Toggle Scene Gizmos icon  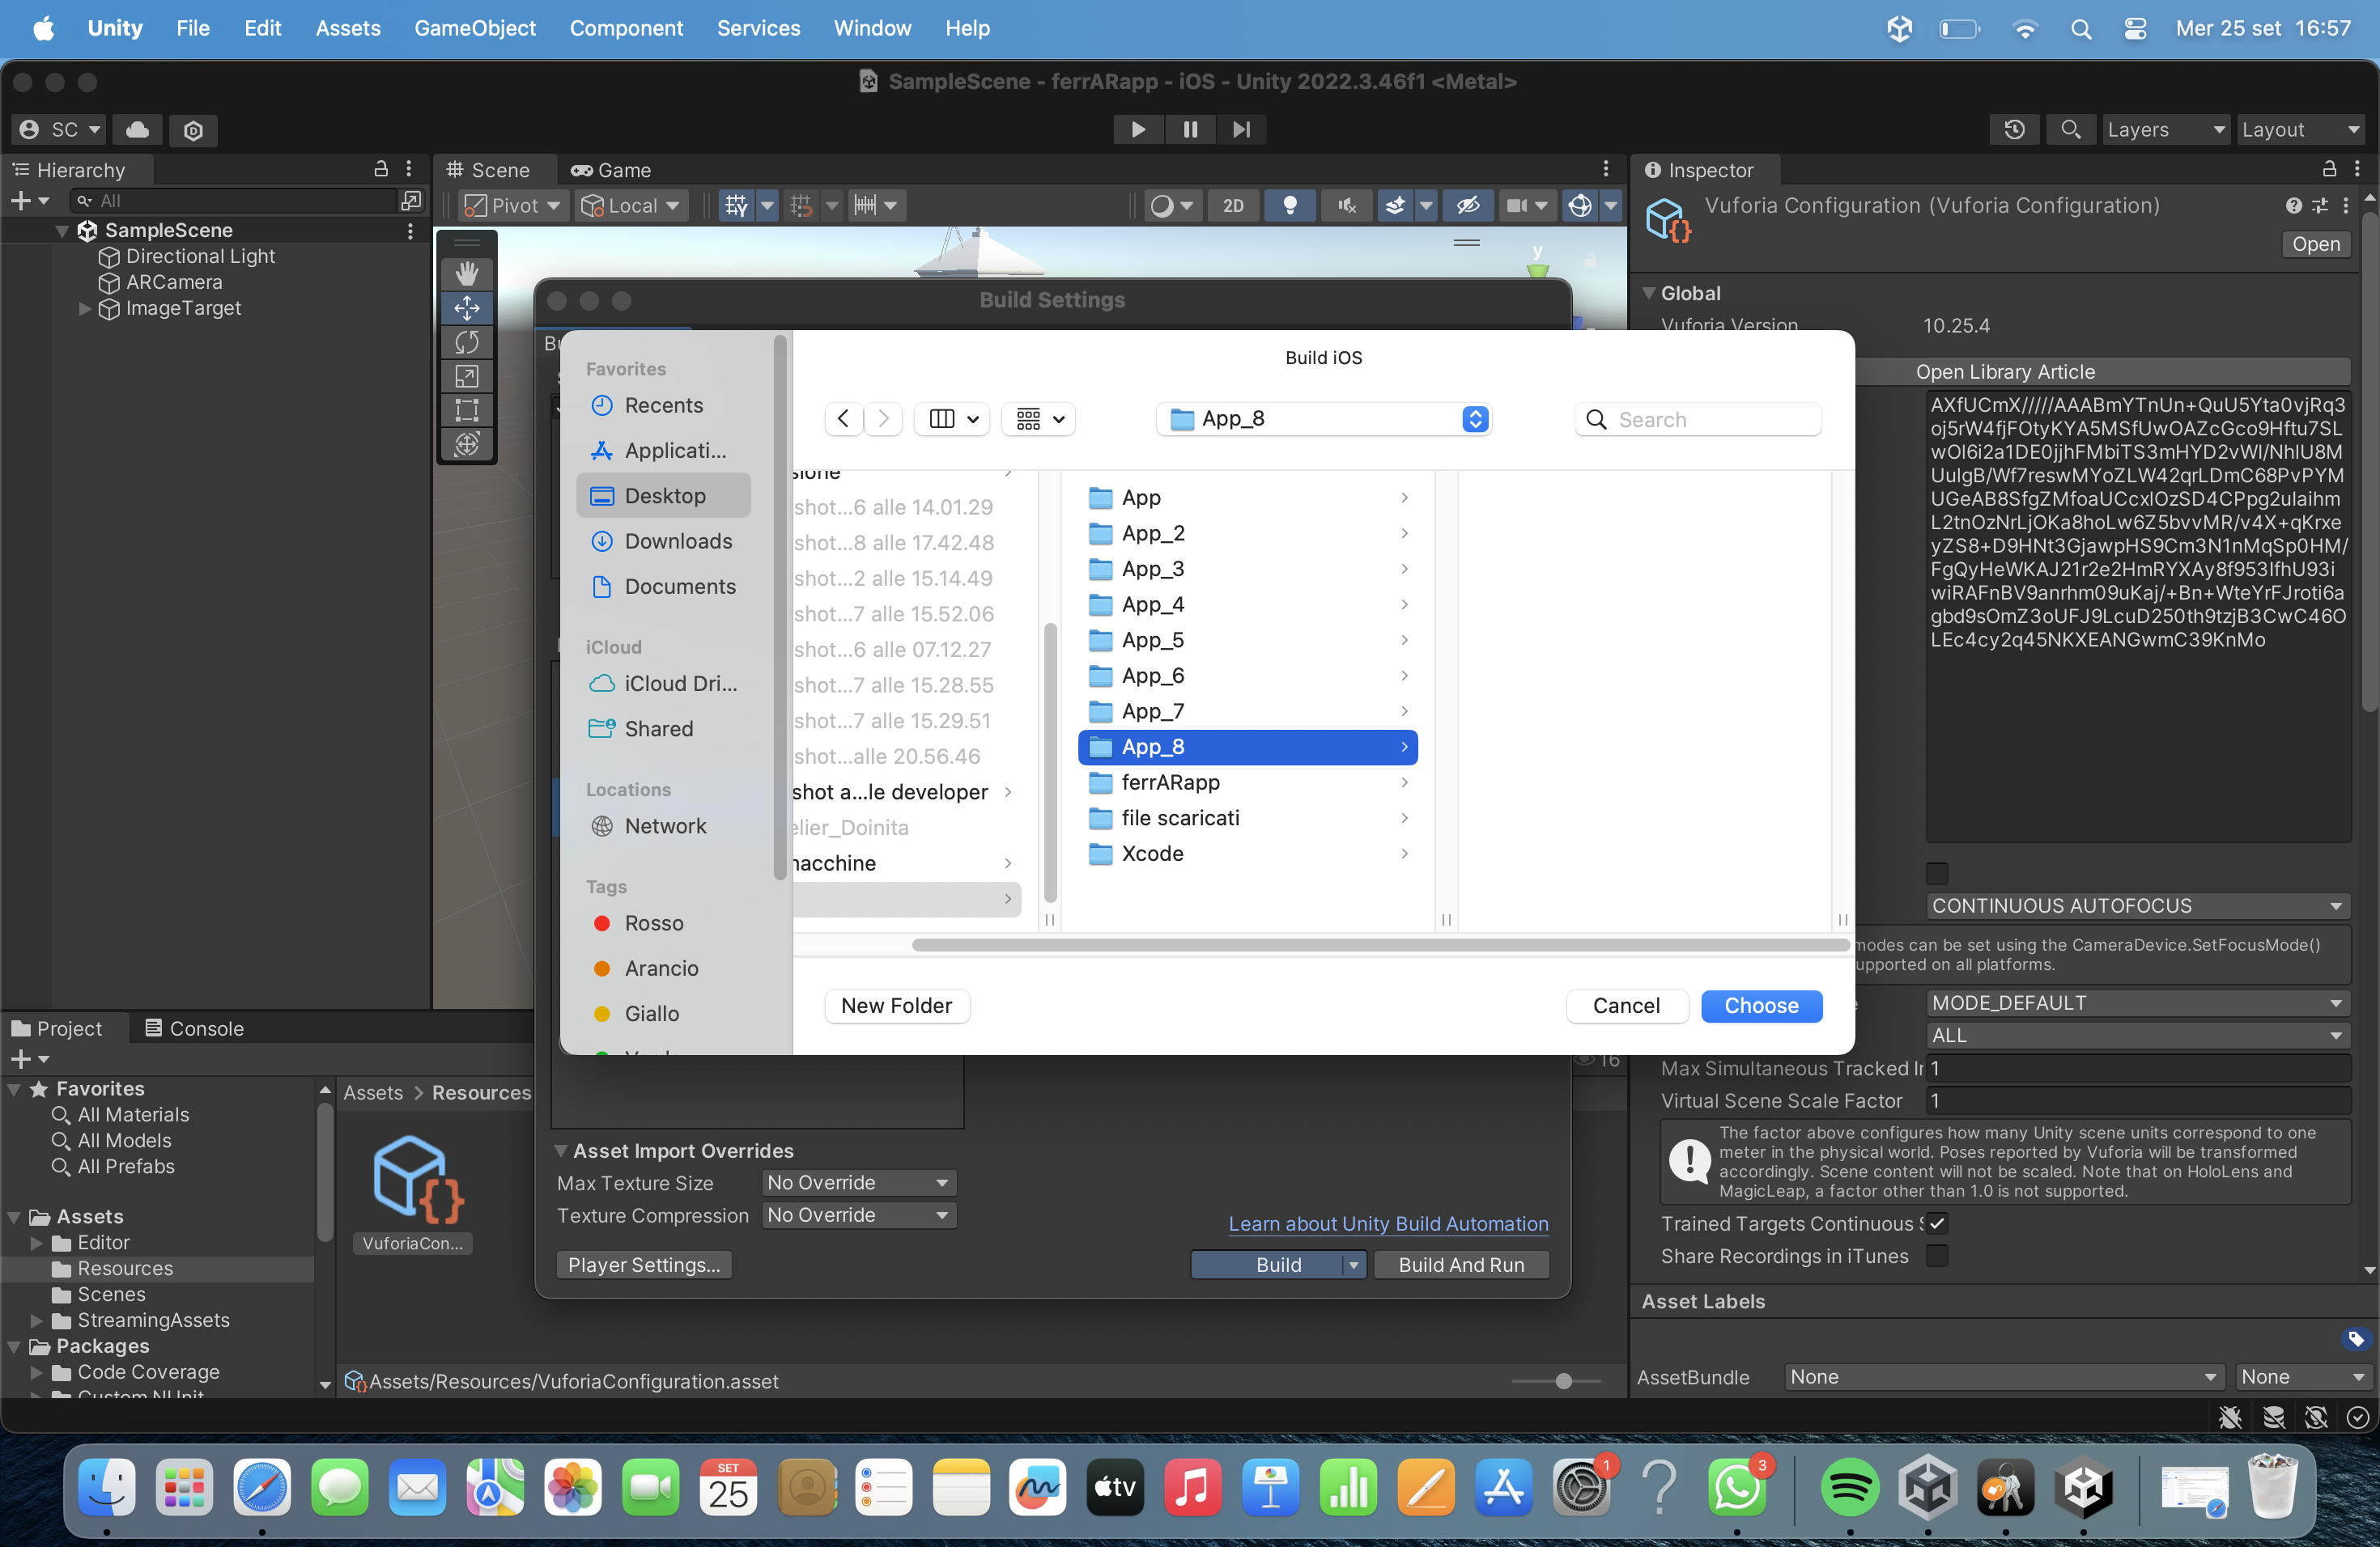1580,206
